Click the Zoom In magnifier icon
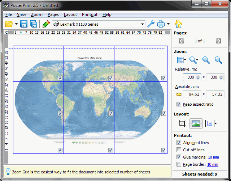The width and height of the screenshot is (231, 181). click(206, 60)
